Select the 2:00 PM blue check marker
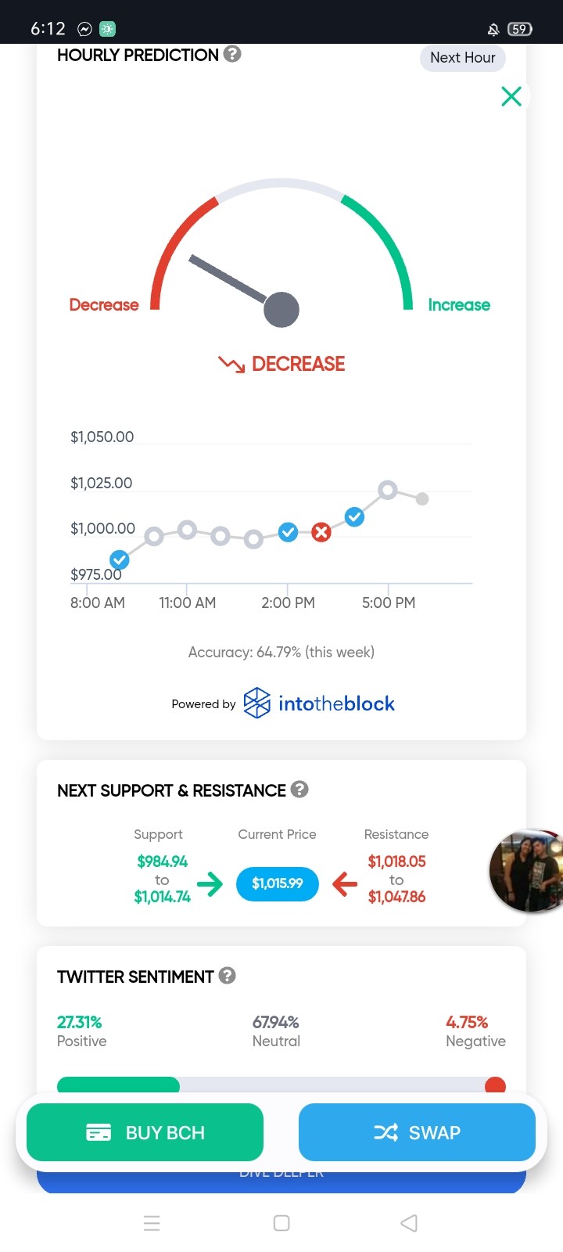Image resolution: width=563 pixels, height=1252 pixels. point(288,532)
